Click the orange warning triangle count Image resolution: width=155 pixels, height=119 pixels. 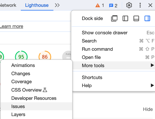point(100,5)
